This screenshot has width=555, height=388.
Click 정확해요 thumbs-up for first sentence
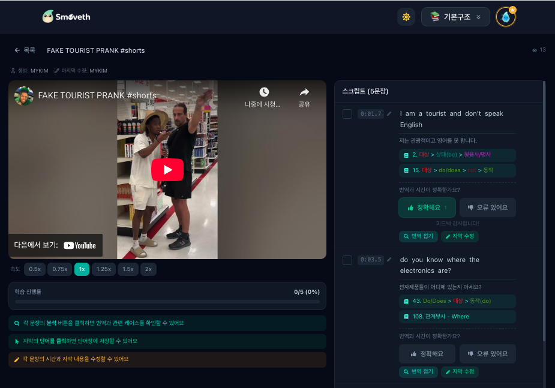(x=427, y=207)
